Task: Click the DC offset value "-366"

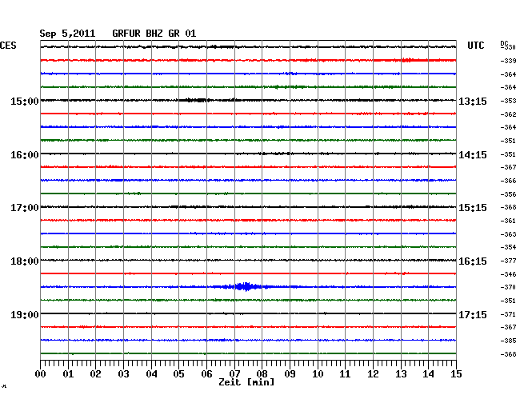Action: pyautogui.click(x=508, y=181)
